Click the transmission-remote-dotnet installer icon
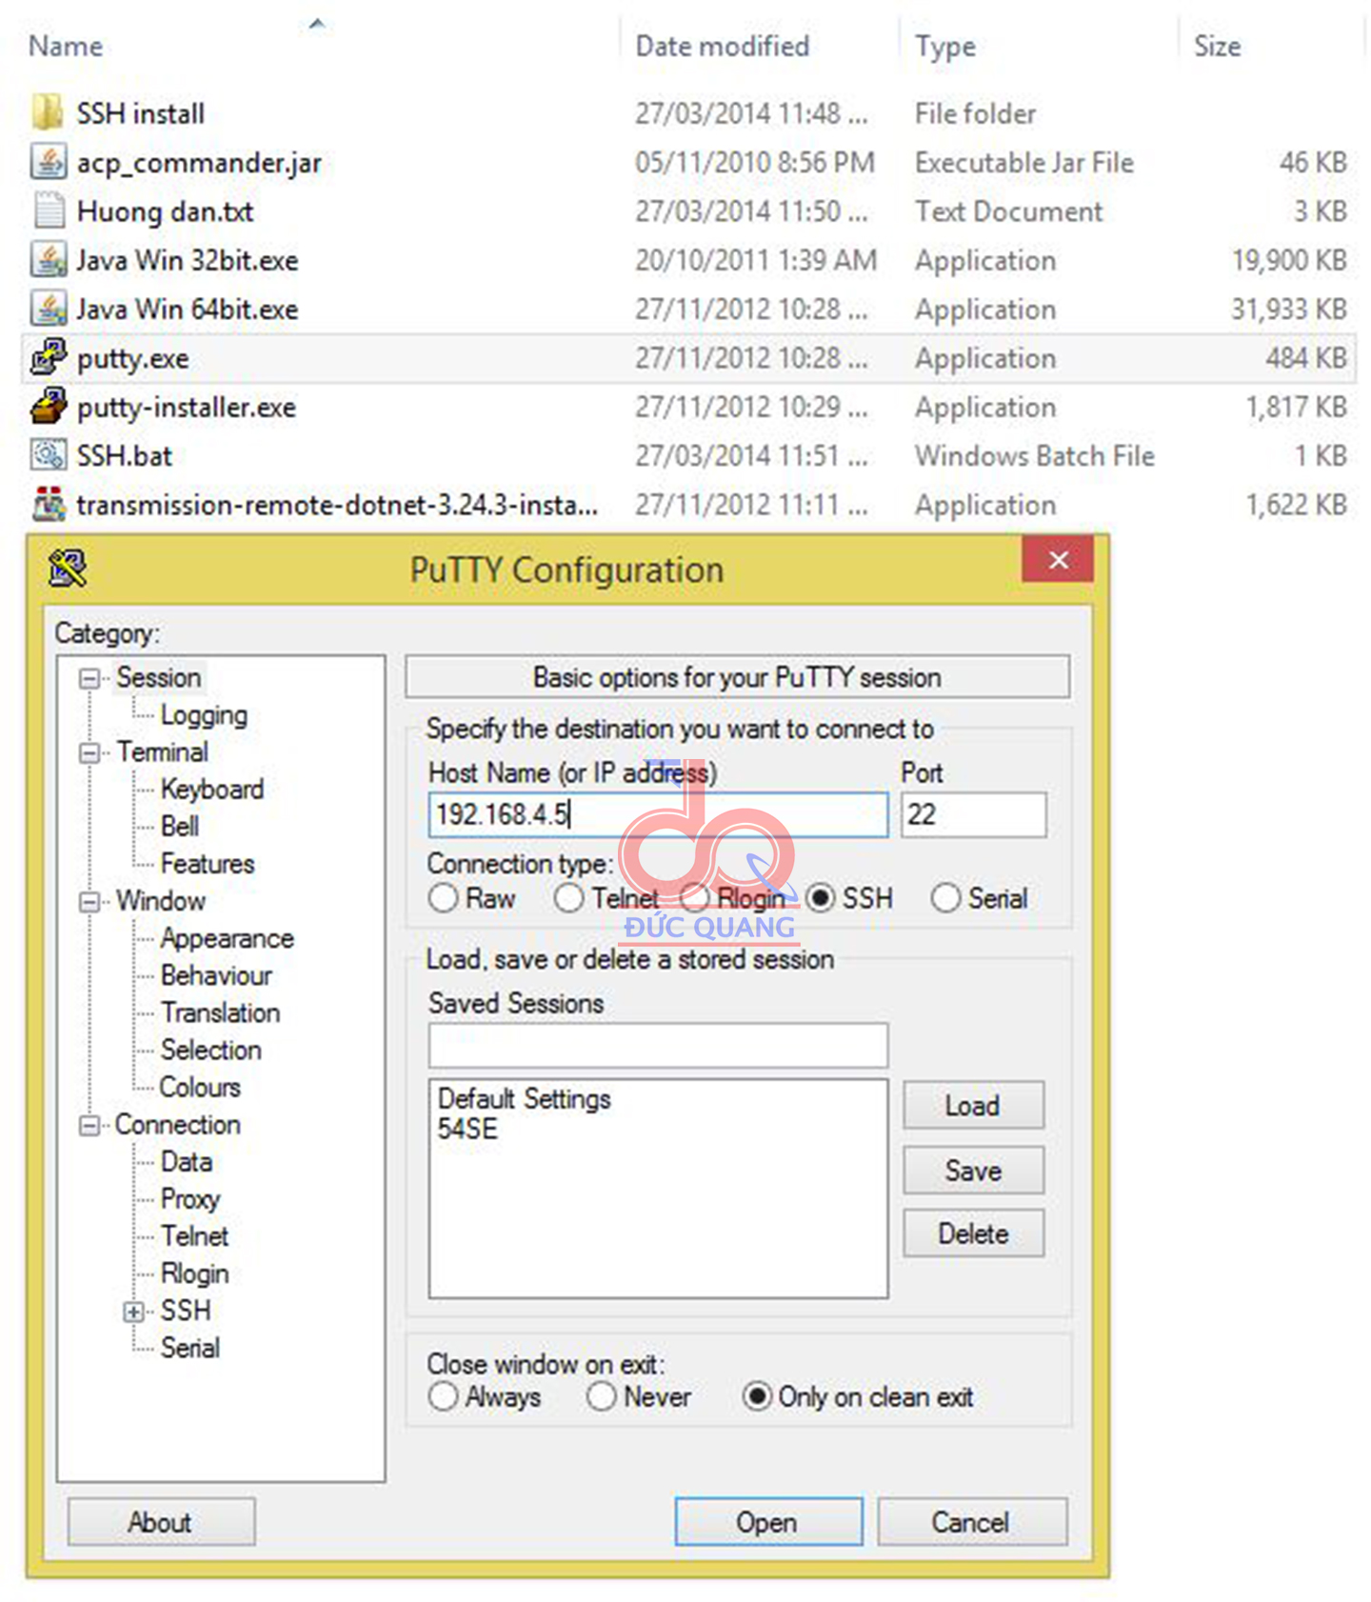The image size is (1371, 1602). click(48, 504)
